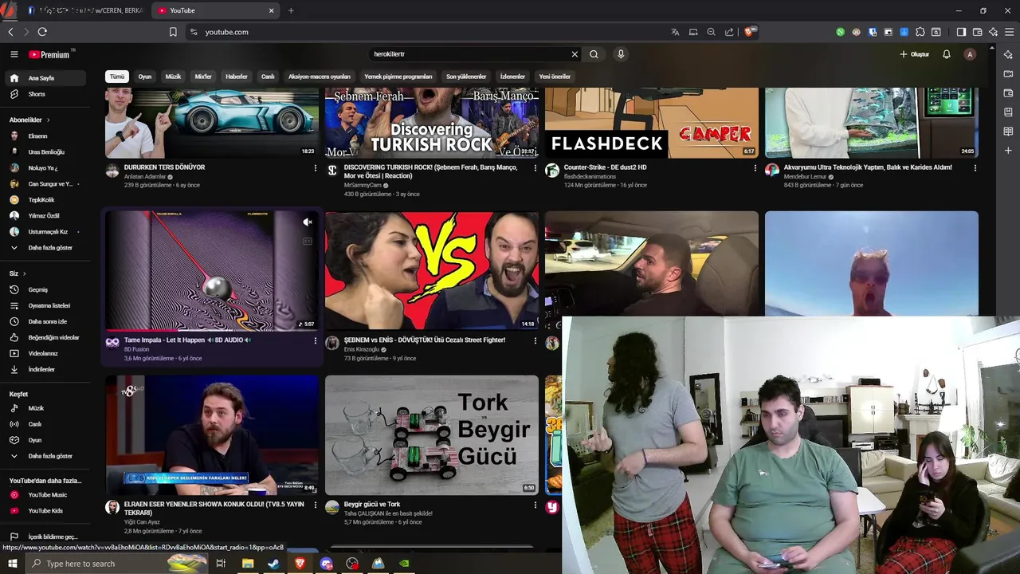
Task: Open options for Counter-Strike DE dust2 HD
Action: coord(755,168)
